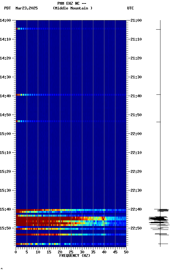Click the '14:50' PDT time label
The height and width of the screenshot is (272, 174).
click(x=5, y=115)
